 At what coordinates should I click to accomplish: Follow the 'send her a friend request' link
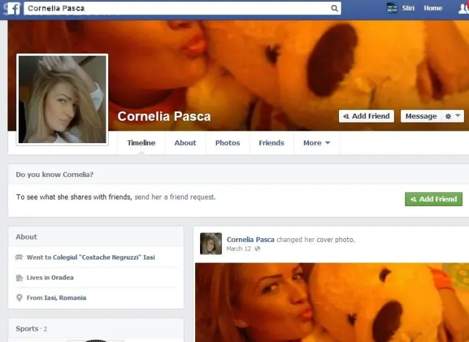[x=174, y=197]
